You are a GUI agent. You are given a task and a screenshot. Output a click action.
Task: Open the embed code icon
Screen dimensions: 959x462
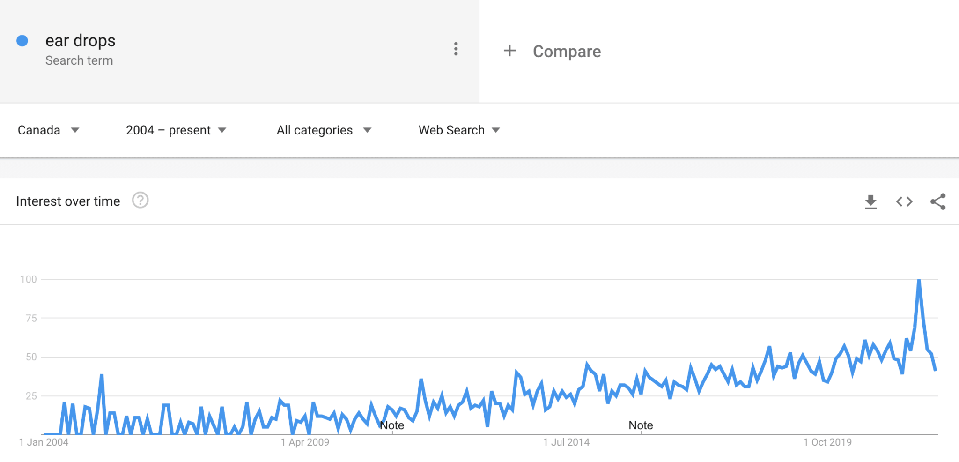click(x=904, y=202)
